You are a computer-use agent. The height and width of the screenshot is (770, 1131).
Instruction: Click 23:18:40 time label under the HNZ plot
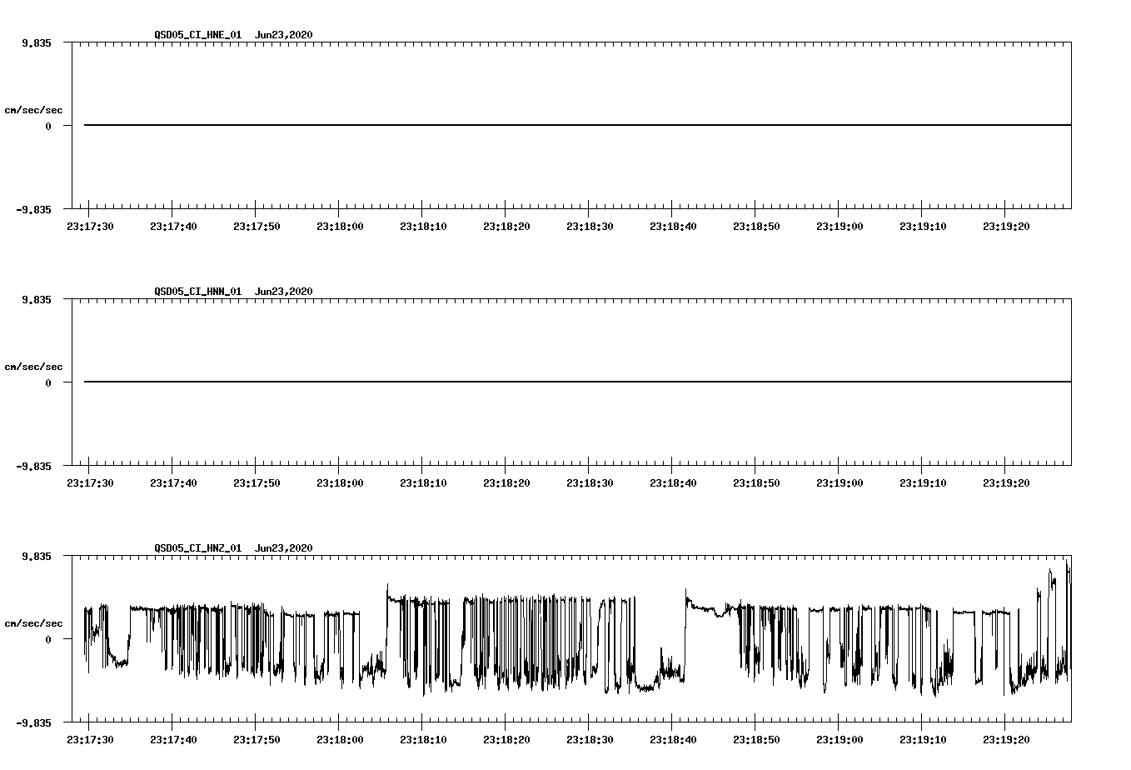673,739
